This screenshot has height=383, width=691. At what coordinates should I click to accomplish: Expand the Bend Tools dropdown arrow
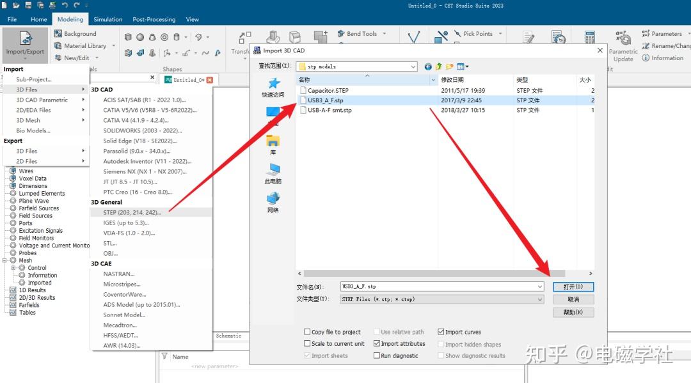pos(385,33)
